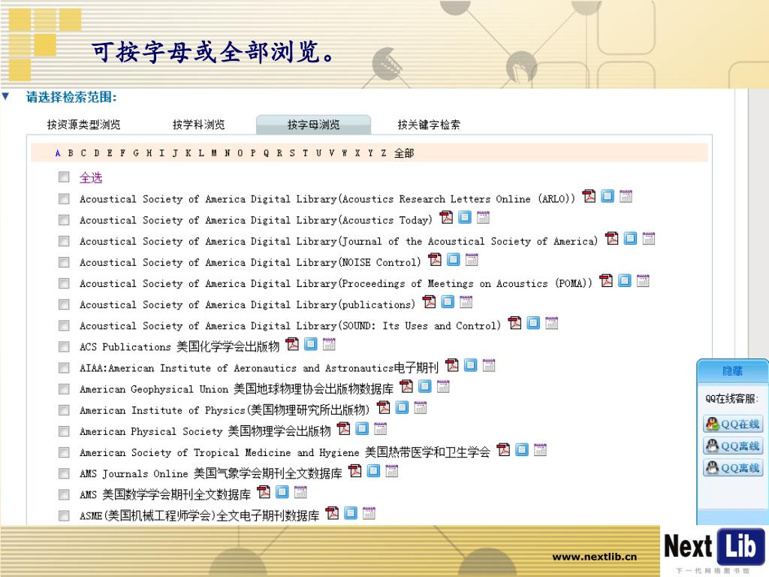Check the Acoustics Today checkbox

point(64,220)
